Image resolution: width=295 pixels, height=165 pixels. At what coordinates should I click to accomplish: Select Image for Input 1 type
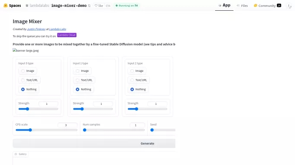point(82,71)
